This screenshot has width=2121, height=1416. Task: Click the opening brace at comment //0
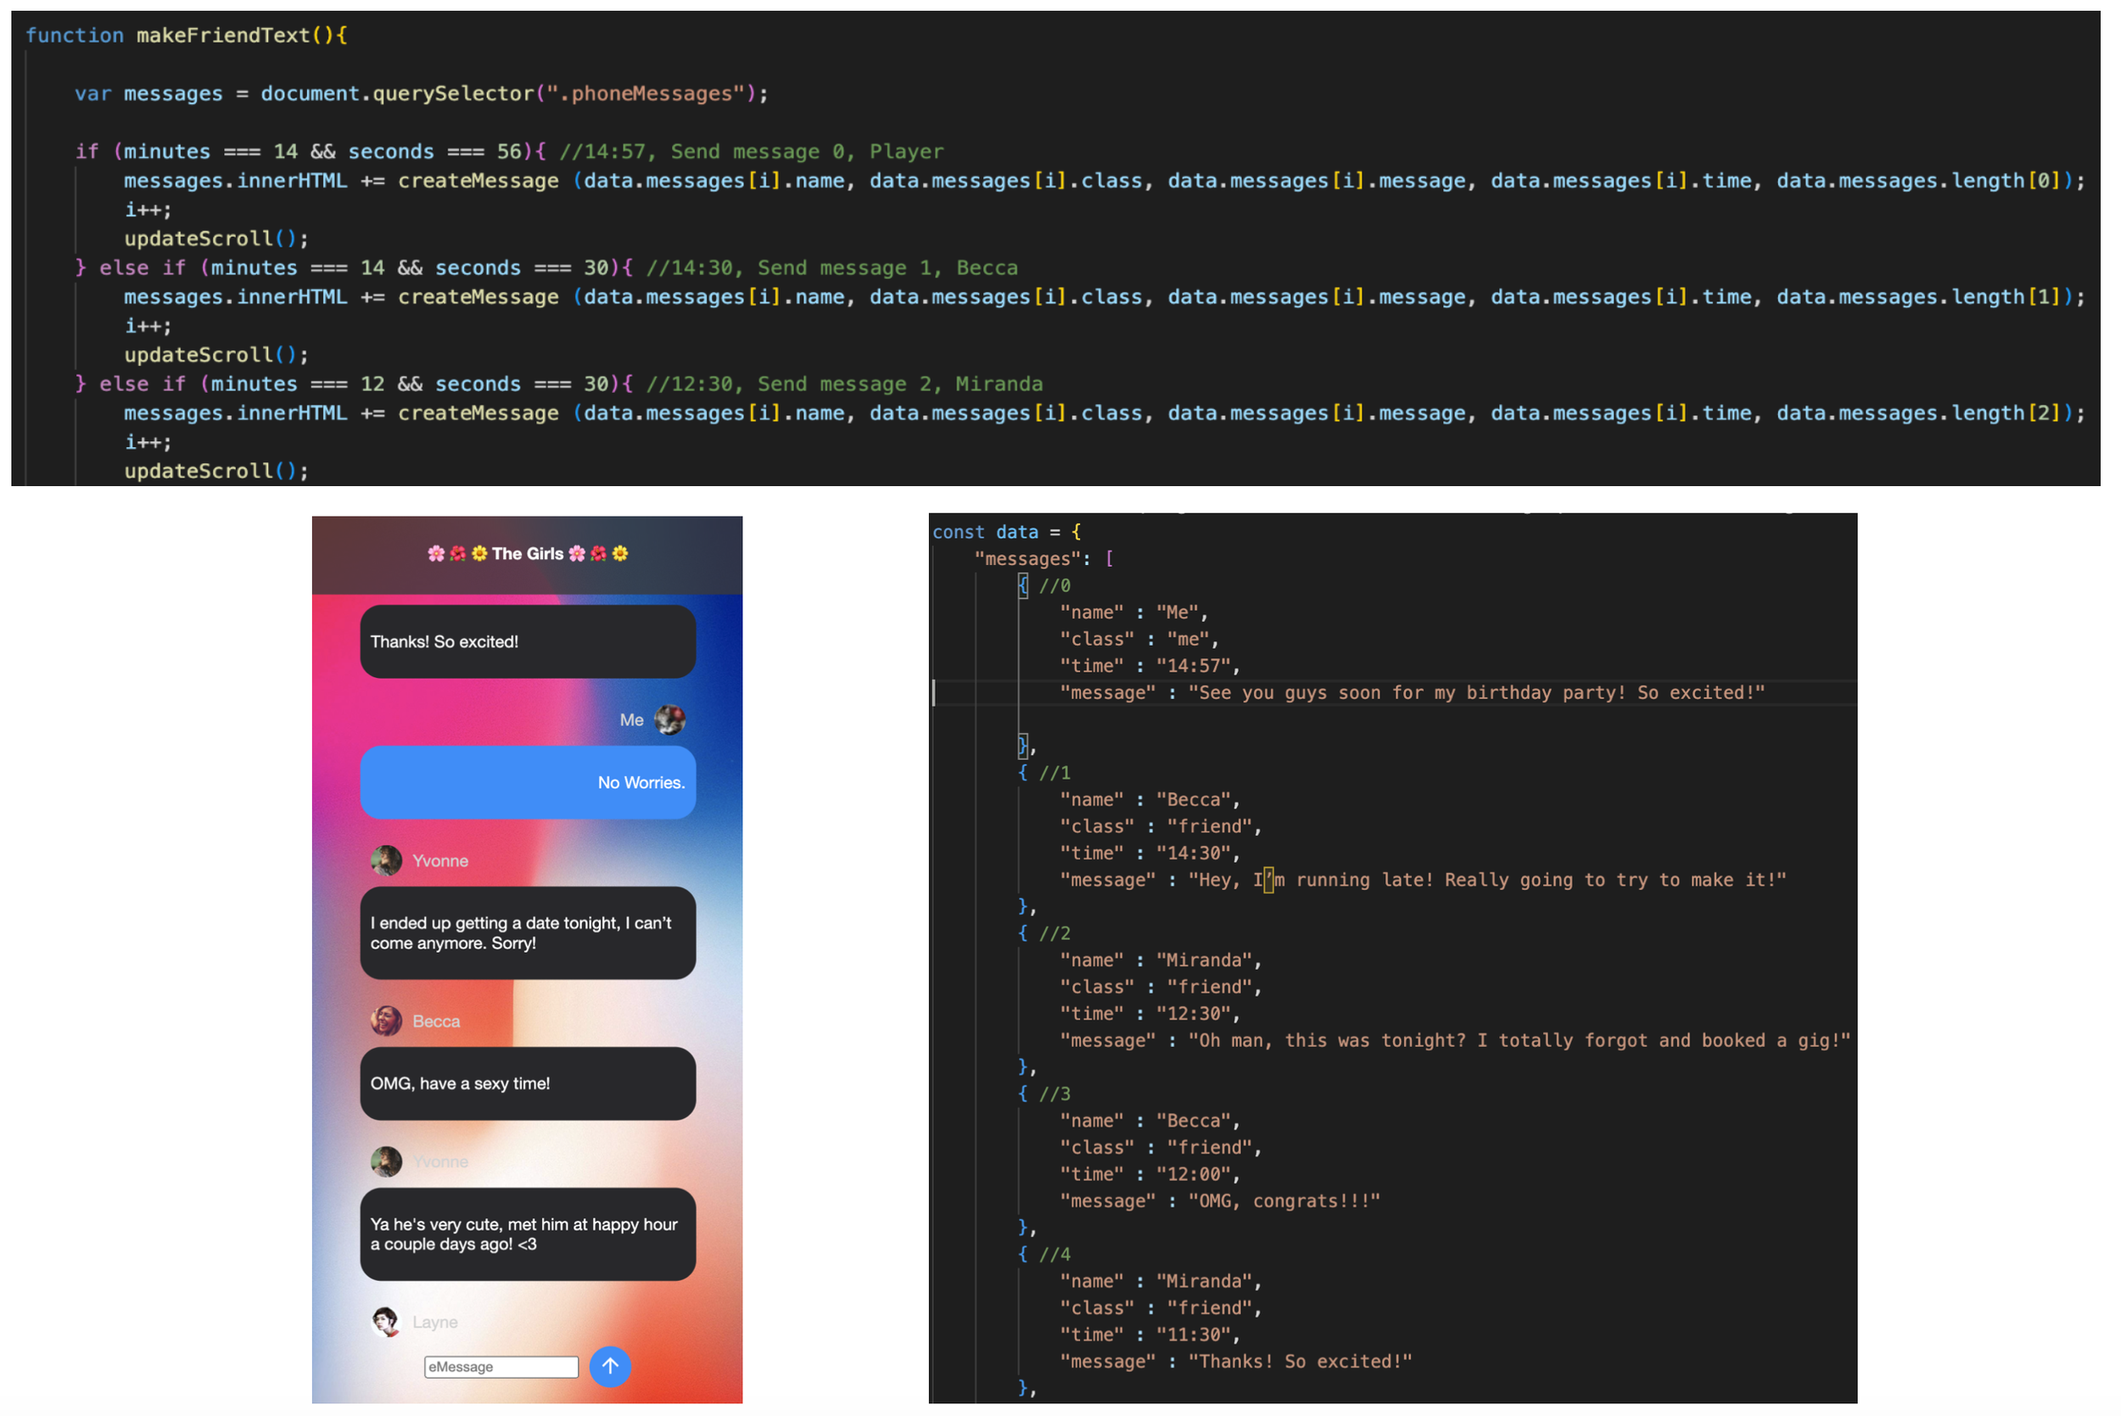click(x=1023, y=585)
